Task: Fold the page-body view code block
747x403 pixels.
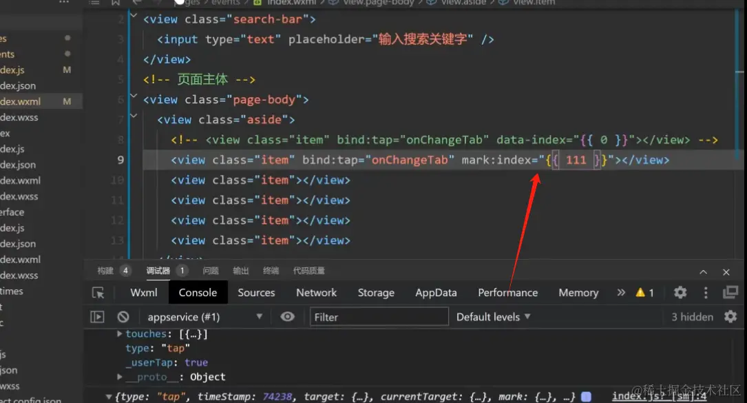Action: tap(134, 96)
